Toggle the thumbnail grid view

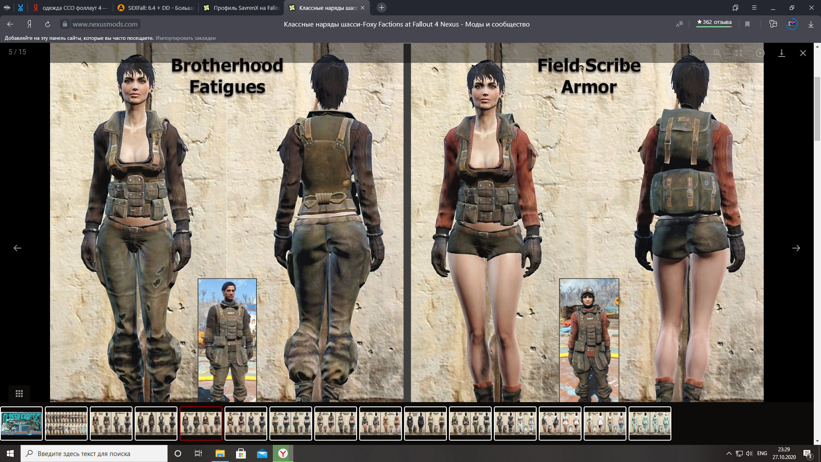point(19,394)
